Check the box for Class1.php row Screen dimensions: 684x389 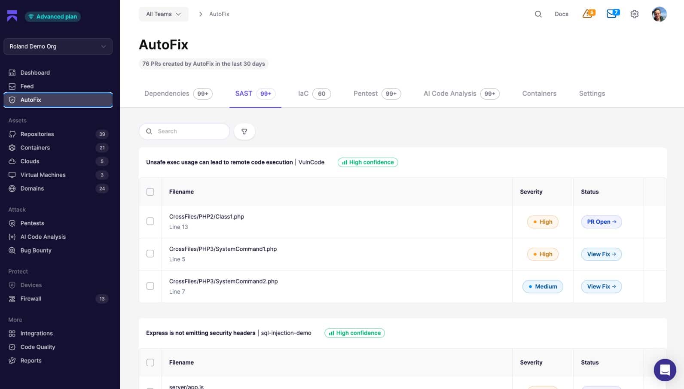click(150, 222)
